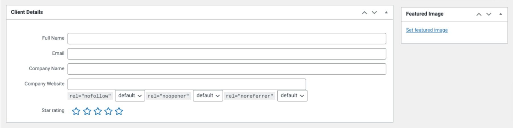Click the Company Website field
The height and width of the screenshot is (128, 513).
click(x=187, y=84)
